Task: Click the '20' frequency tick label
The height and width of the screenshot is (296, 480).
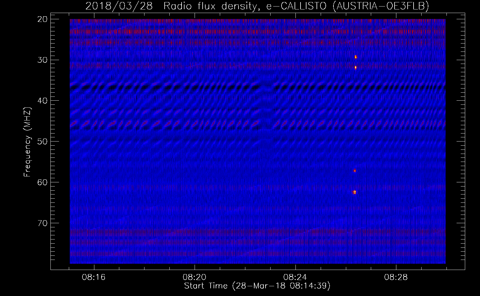Action: 42,19
